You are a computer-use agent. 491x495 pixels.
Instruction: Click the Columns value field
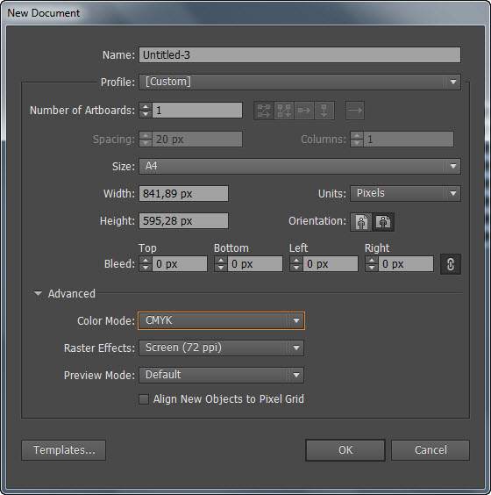(x=409, y=140)
